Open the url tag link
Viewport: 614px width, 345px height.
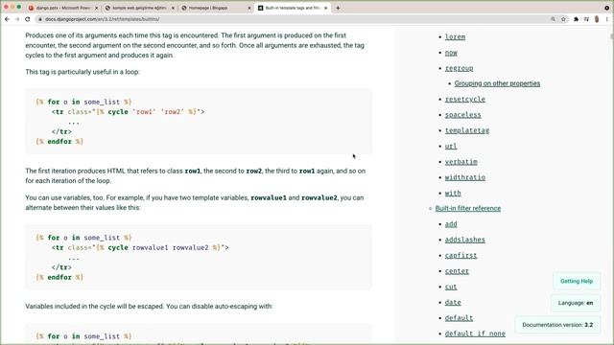pos(451,147)
